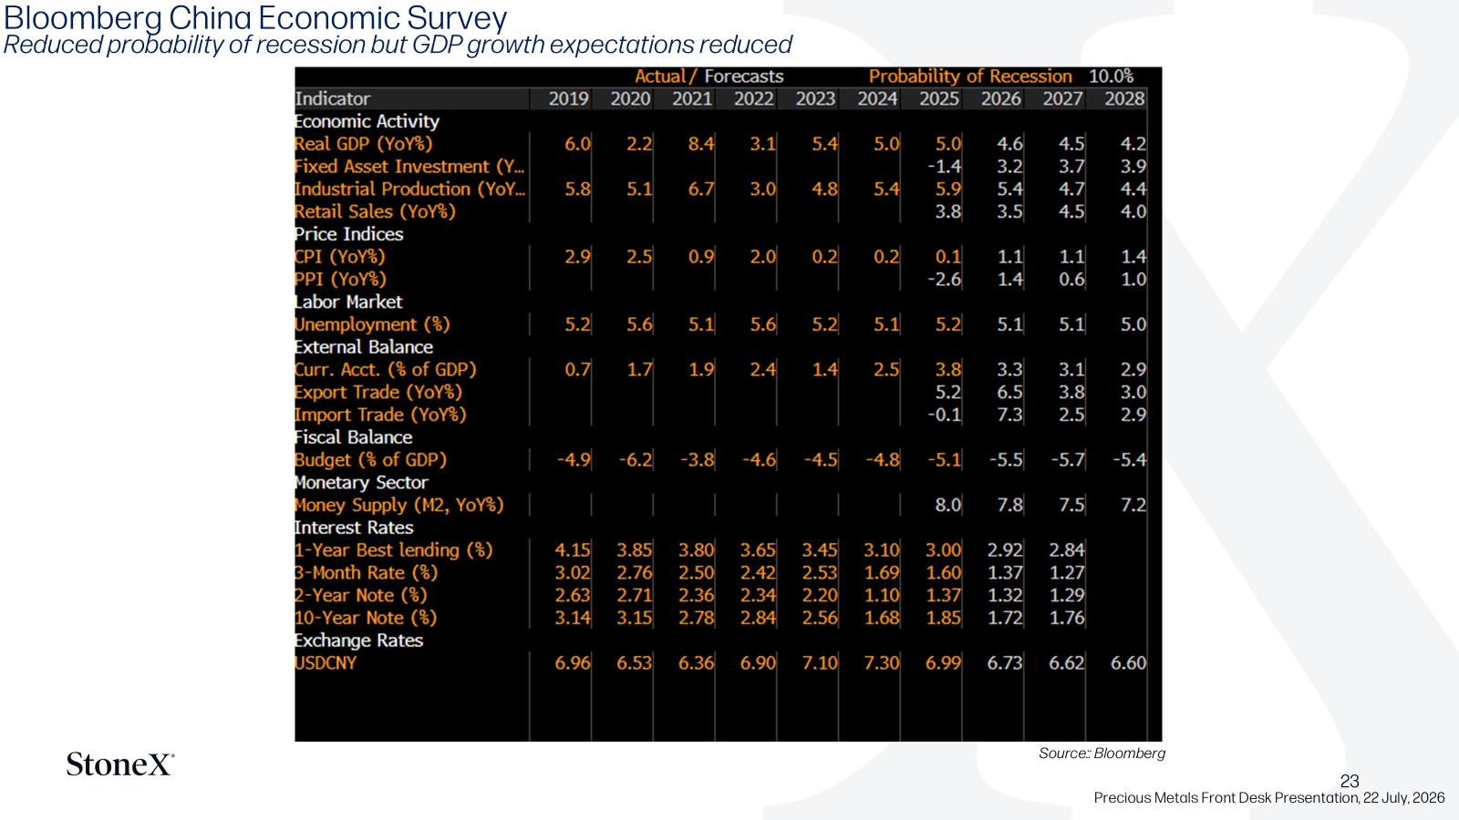This screenshot has width=1459, height=820.
Task: Click the Budget (% of GDP) row label
Action: pyautogui.click(x=370, y=460)
